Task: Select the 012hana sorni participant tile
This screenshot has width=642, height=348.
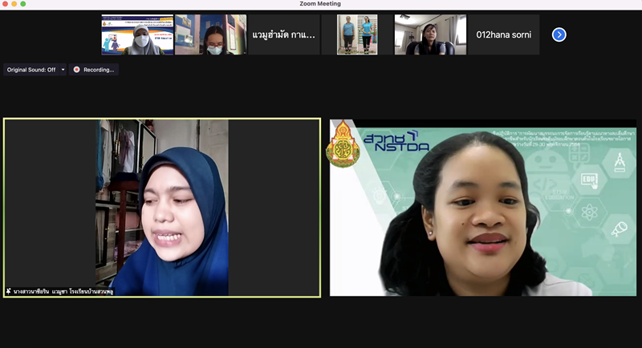Action: 503,34
